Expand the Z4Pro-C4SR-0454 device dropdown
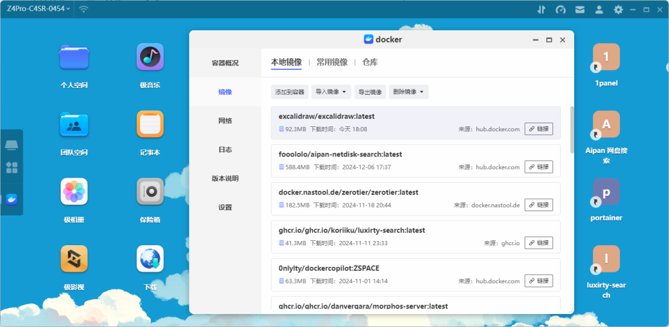The width and height of the screenshot is (669, 327). click(x=38, y=9)
